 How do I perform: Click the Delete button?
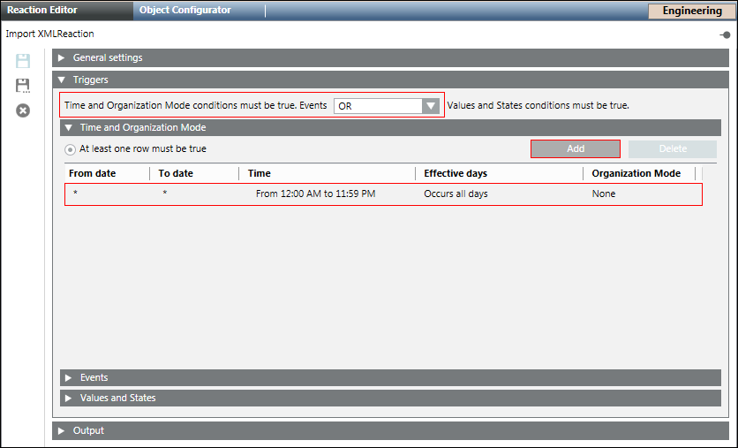672,148
